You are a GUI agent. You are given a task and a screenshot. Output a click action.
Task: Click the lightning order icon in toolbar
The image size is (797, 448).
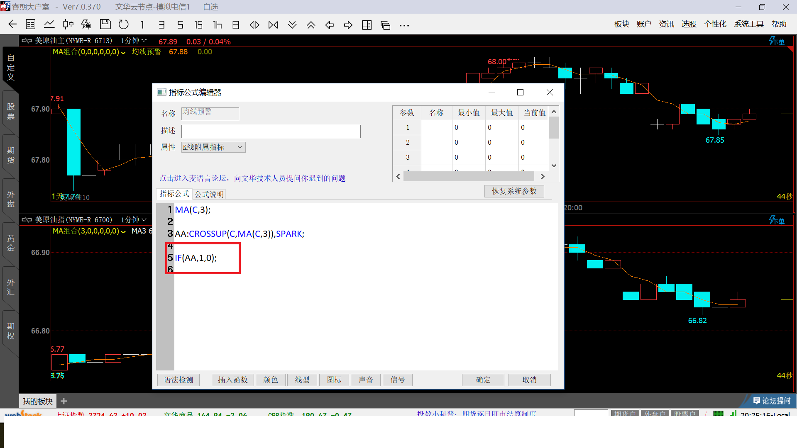86,25
